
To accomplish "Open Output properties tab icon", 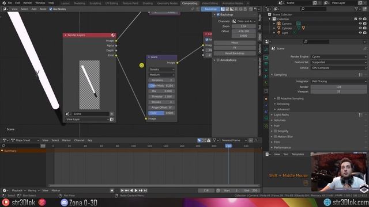I will pyautogui.click(x=266, y=64).
